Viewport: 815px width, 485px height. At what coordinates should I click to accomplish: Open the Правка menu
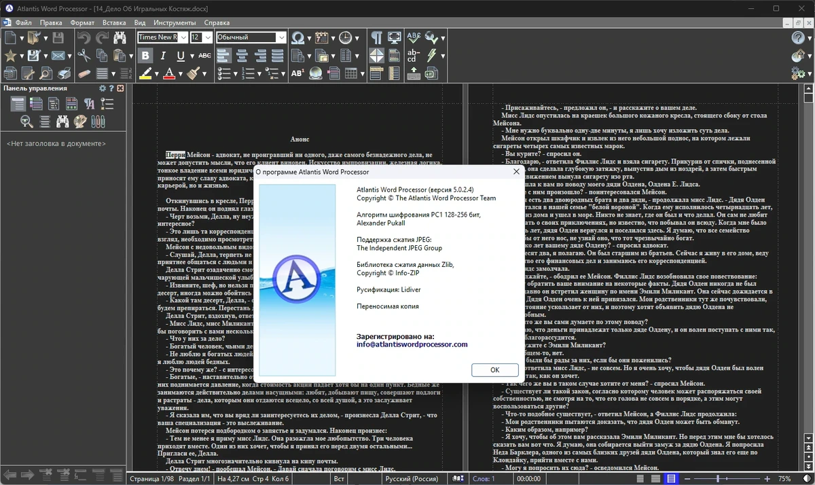click(x=51, y=22)
